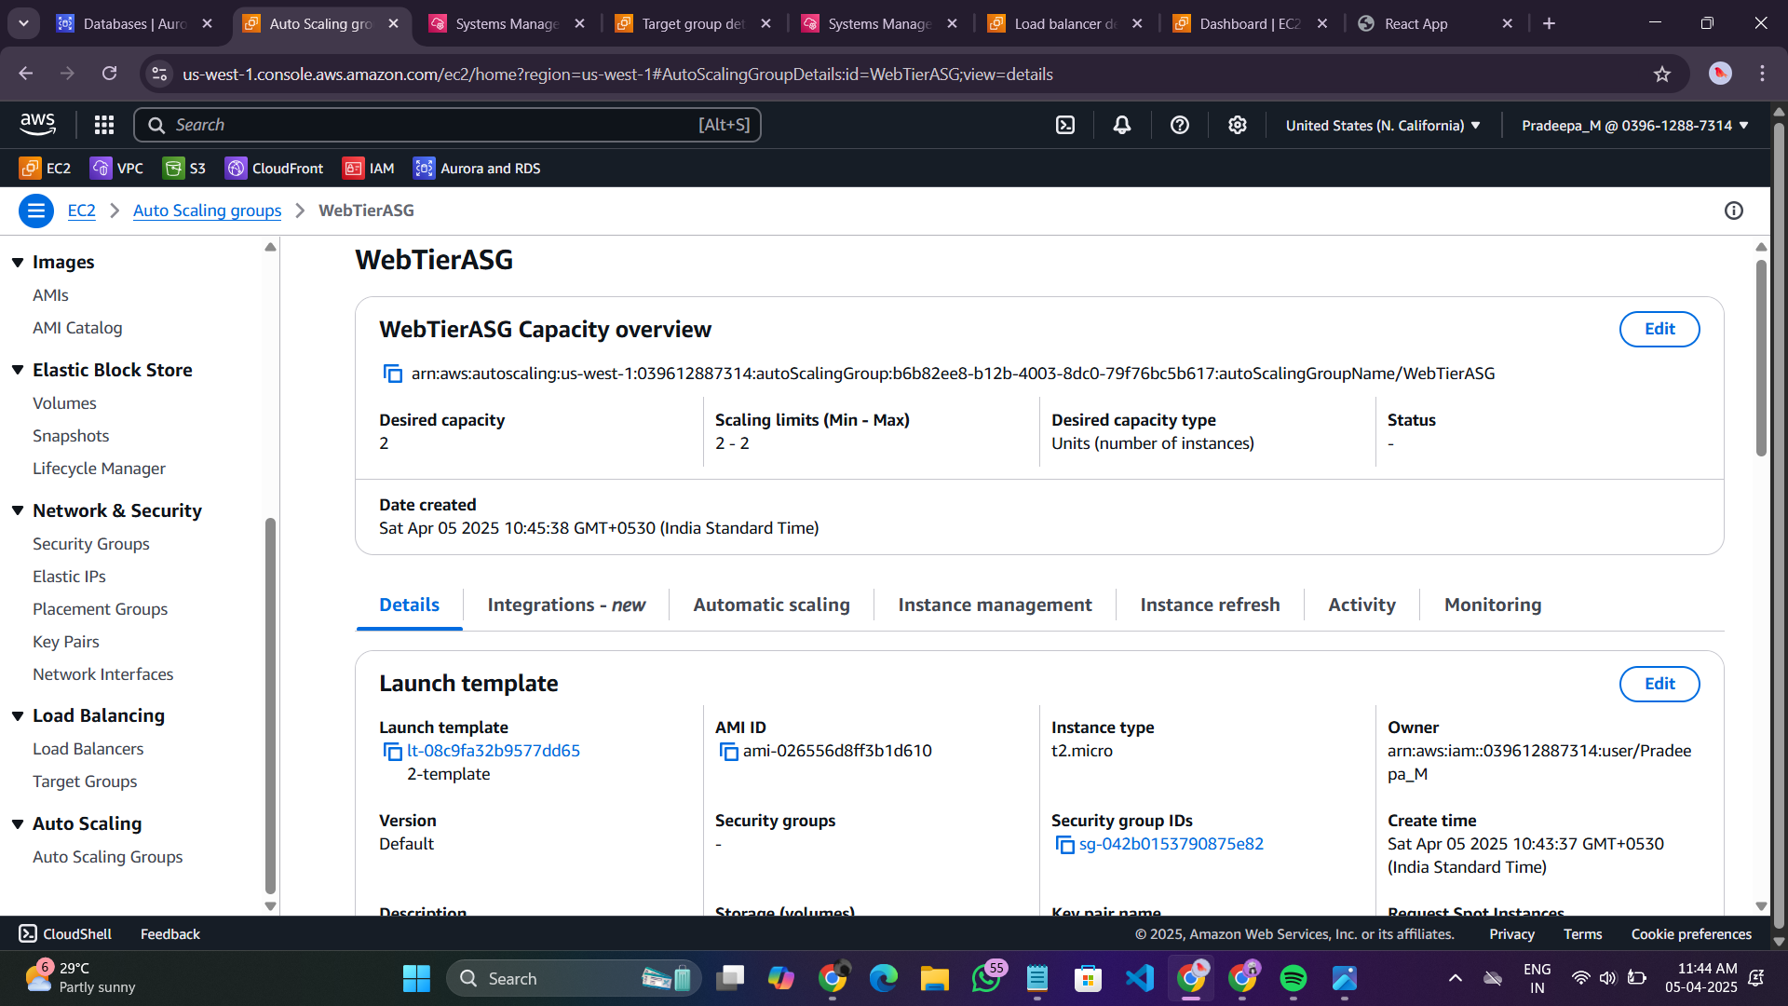
Task: Open the Aurora and RDS shortcut
Action: [477, 168]
